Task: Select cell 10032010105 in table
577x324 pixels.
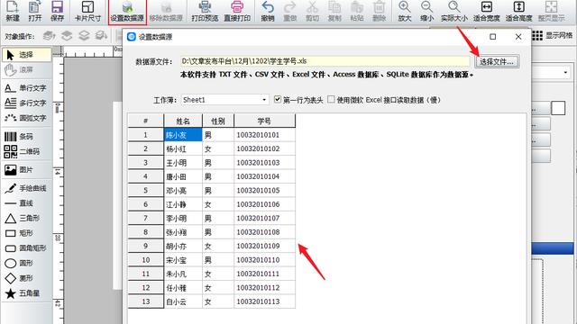Action: pyautogui.click(x=264, y=190)
